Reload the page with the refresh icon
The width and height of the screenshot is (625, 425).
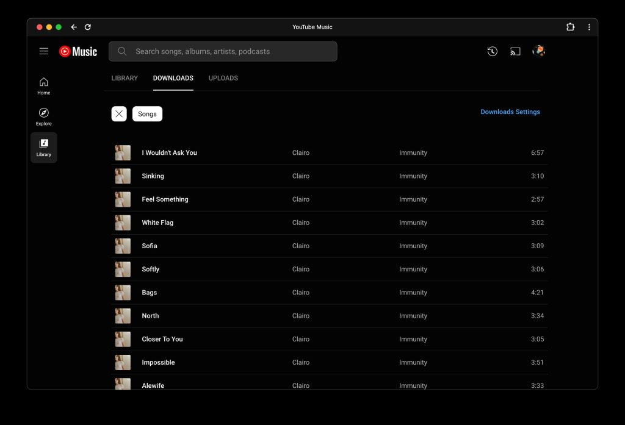point(88,27)
